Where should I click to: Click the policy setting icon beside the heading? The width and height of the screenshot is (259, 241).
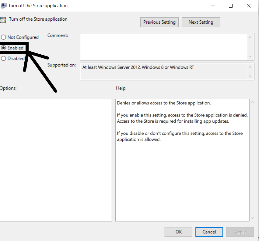click(x=3, y=20)
